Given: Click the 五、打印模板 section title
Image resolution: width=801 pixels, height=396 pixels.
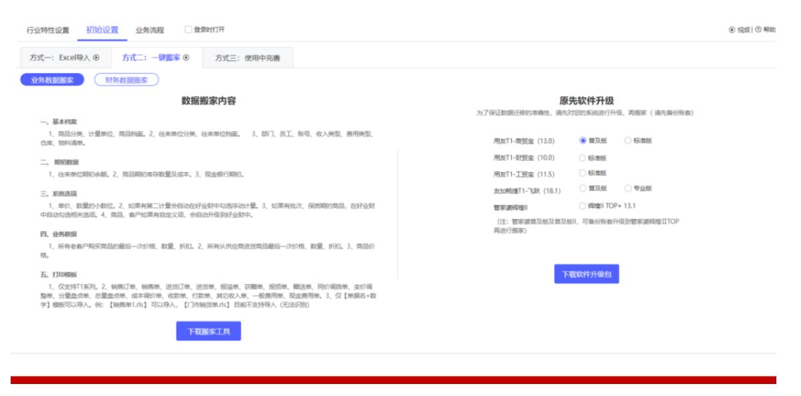Looking at the screenshot, I should [x=58, y=274].
